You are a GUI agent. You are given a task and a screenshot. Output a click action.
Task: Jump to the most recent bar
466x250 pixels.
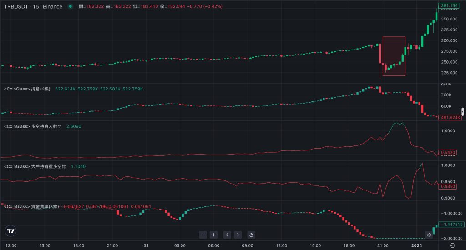pos(429,235)
